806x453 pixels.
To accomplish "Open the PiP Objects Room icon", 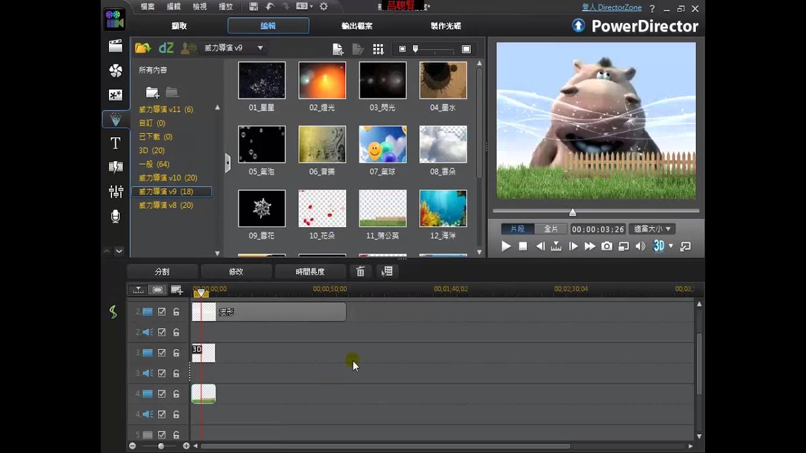I will [x=115, y=95].
